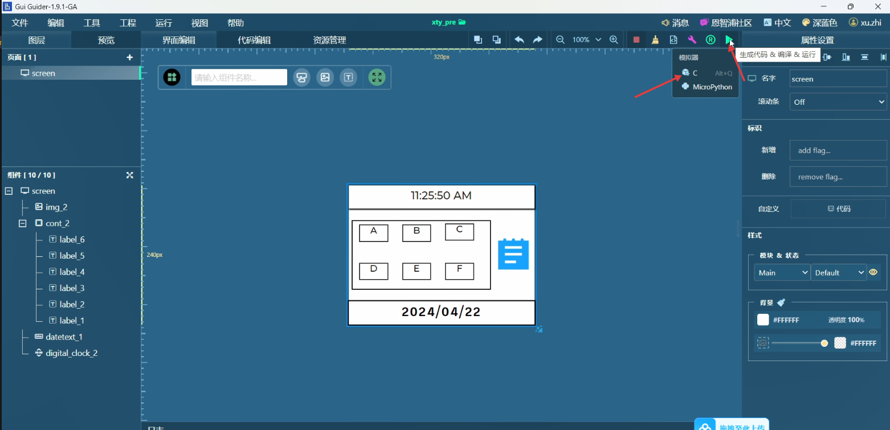This screenshot has width=890, height=430.
Task: Click the purple wrench build icon
Action: [x=692, y=40]
